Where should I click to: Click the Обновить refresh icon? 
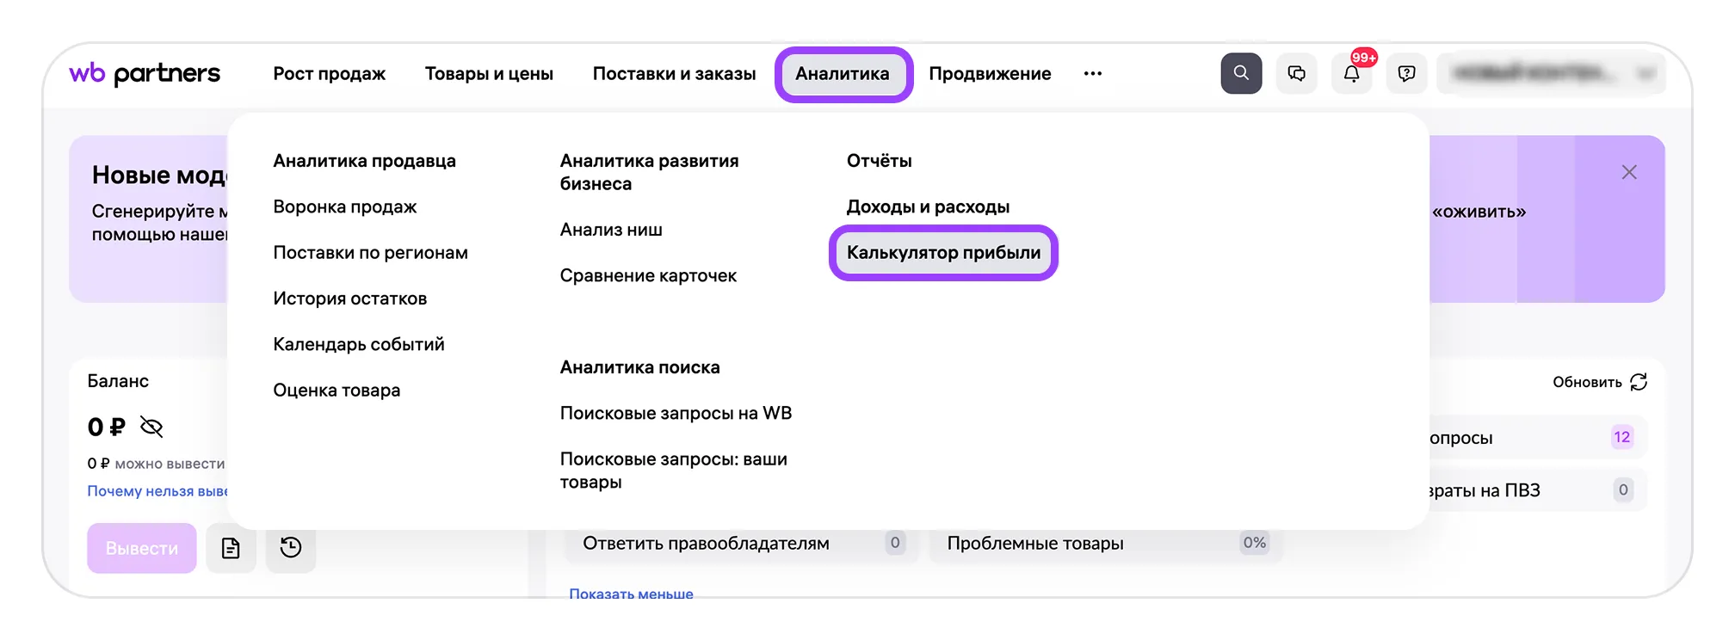pyautogui.click(x=1639, y=382)
